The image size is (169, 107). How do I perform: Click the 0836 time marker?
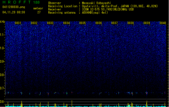tap(99, 23)
